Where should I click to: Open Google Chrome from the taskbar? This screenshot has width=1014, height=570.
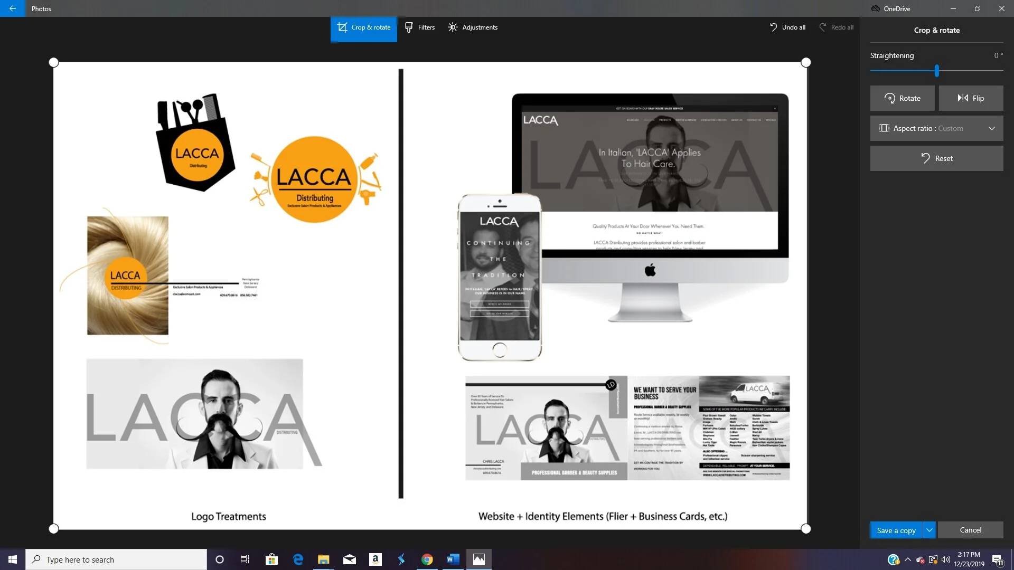[427, 559]
